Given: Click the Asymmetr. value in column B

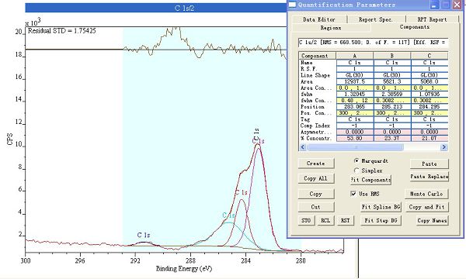Looking at the screenshot, I should pyautogui.click(x=392, y=132).
